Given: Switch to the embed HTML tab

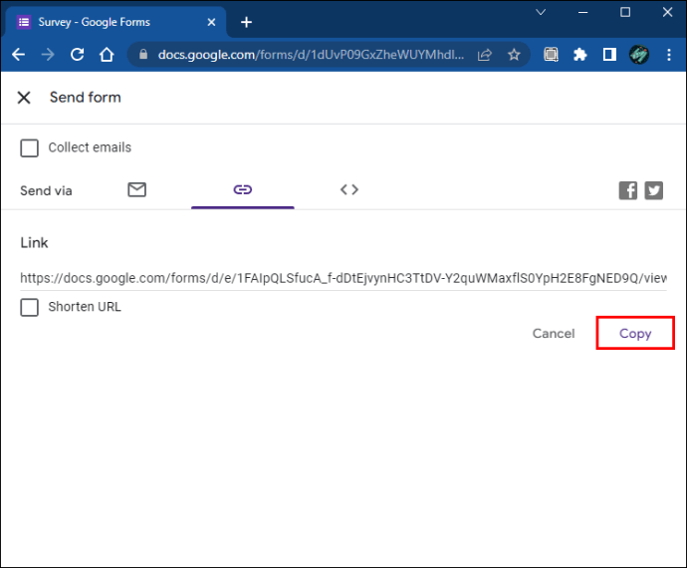Looking at the screenshot, I should pyautogui.click(x=349, y=189).
